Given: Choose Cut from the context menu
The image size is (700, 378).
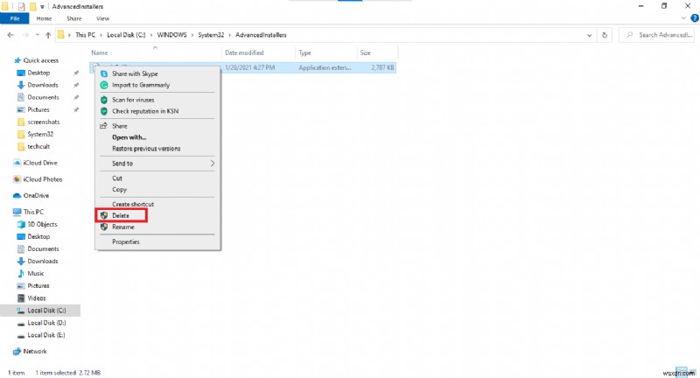Looking at the screenshot, I should pyautogui.click(x=157, y=178).
